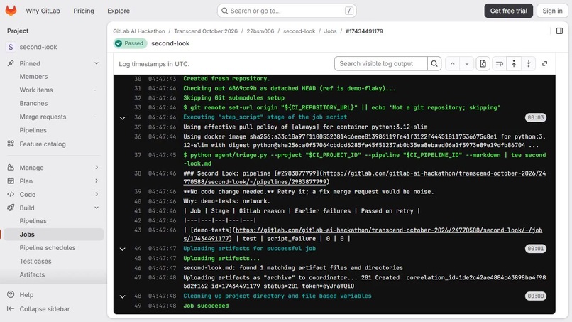The width and height of the screenshot is (572, 322).
Task: Click the Help question mark icon
Action: [x=11, y=294]
